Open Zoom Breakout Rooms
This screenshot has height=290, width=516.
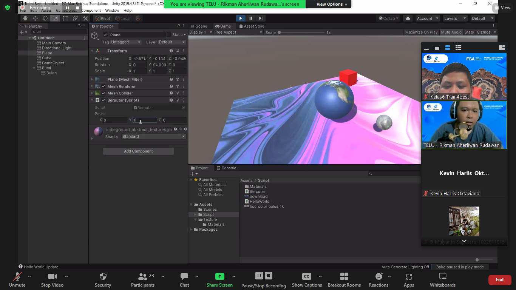(x=344, y=280)
